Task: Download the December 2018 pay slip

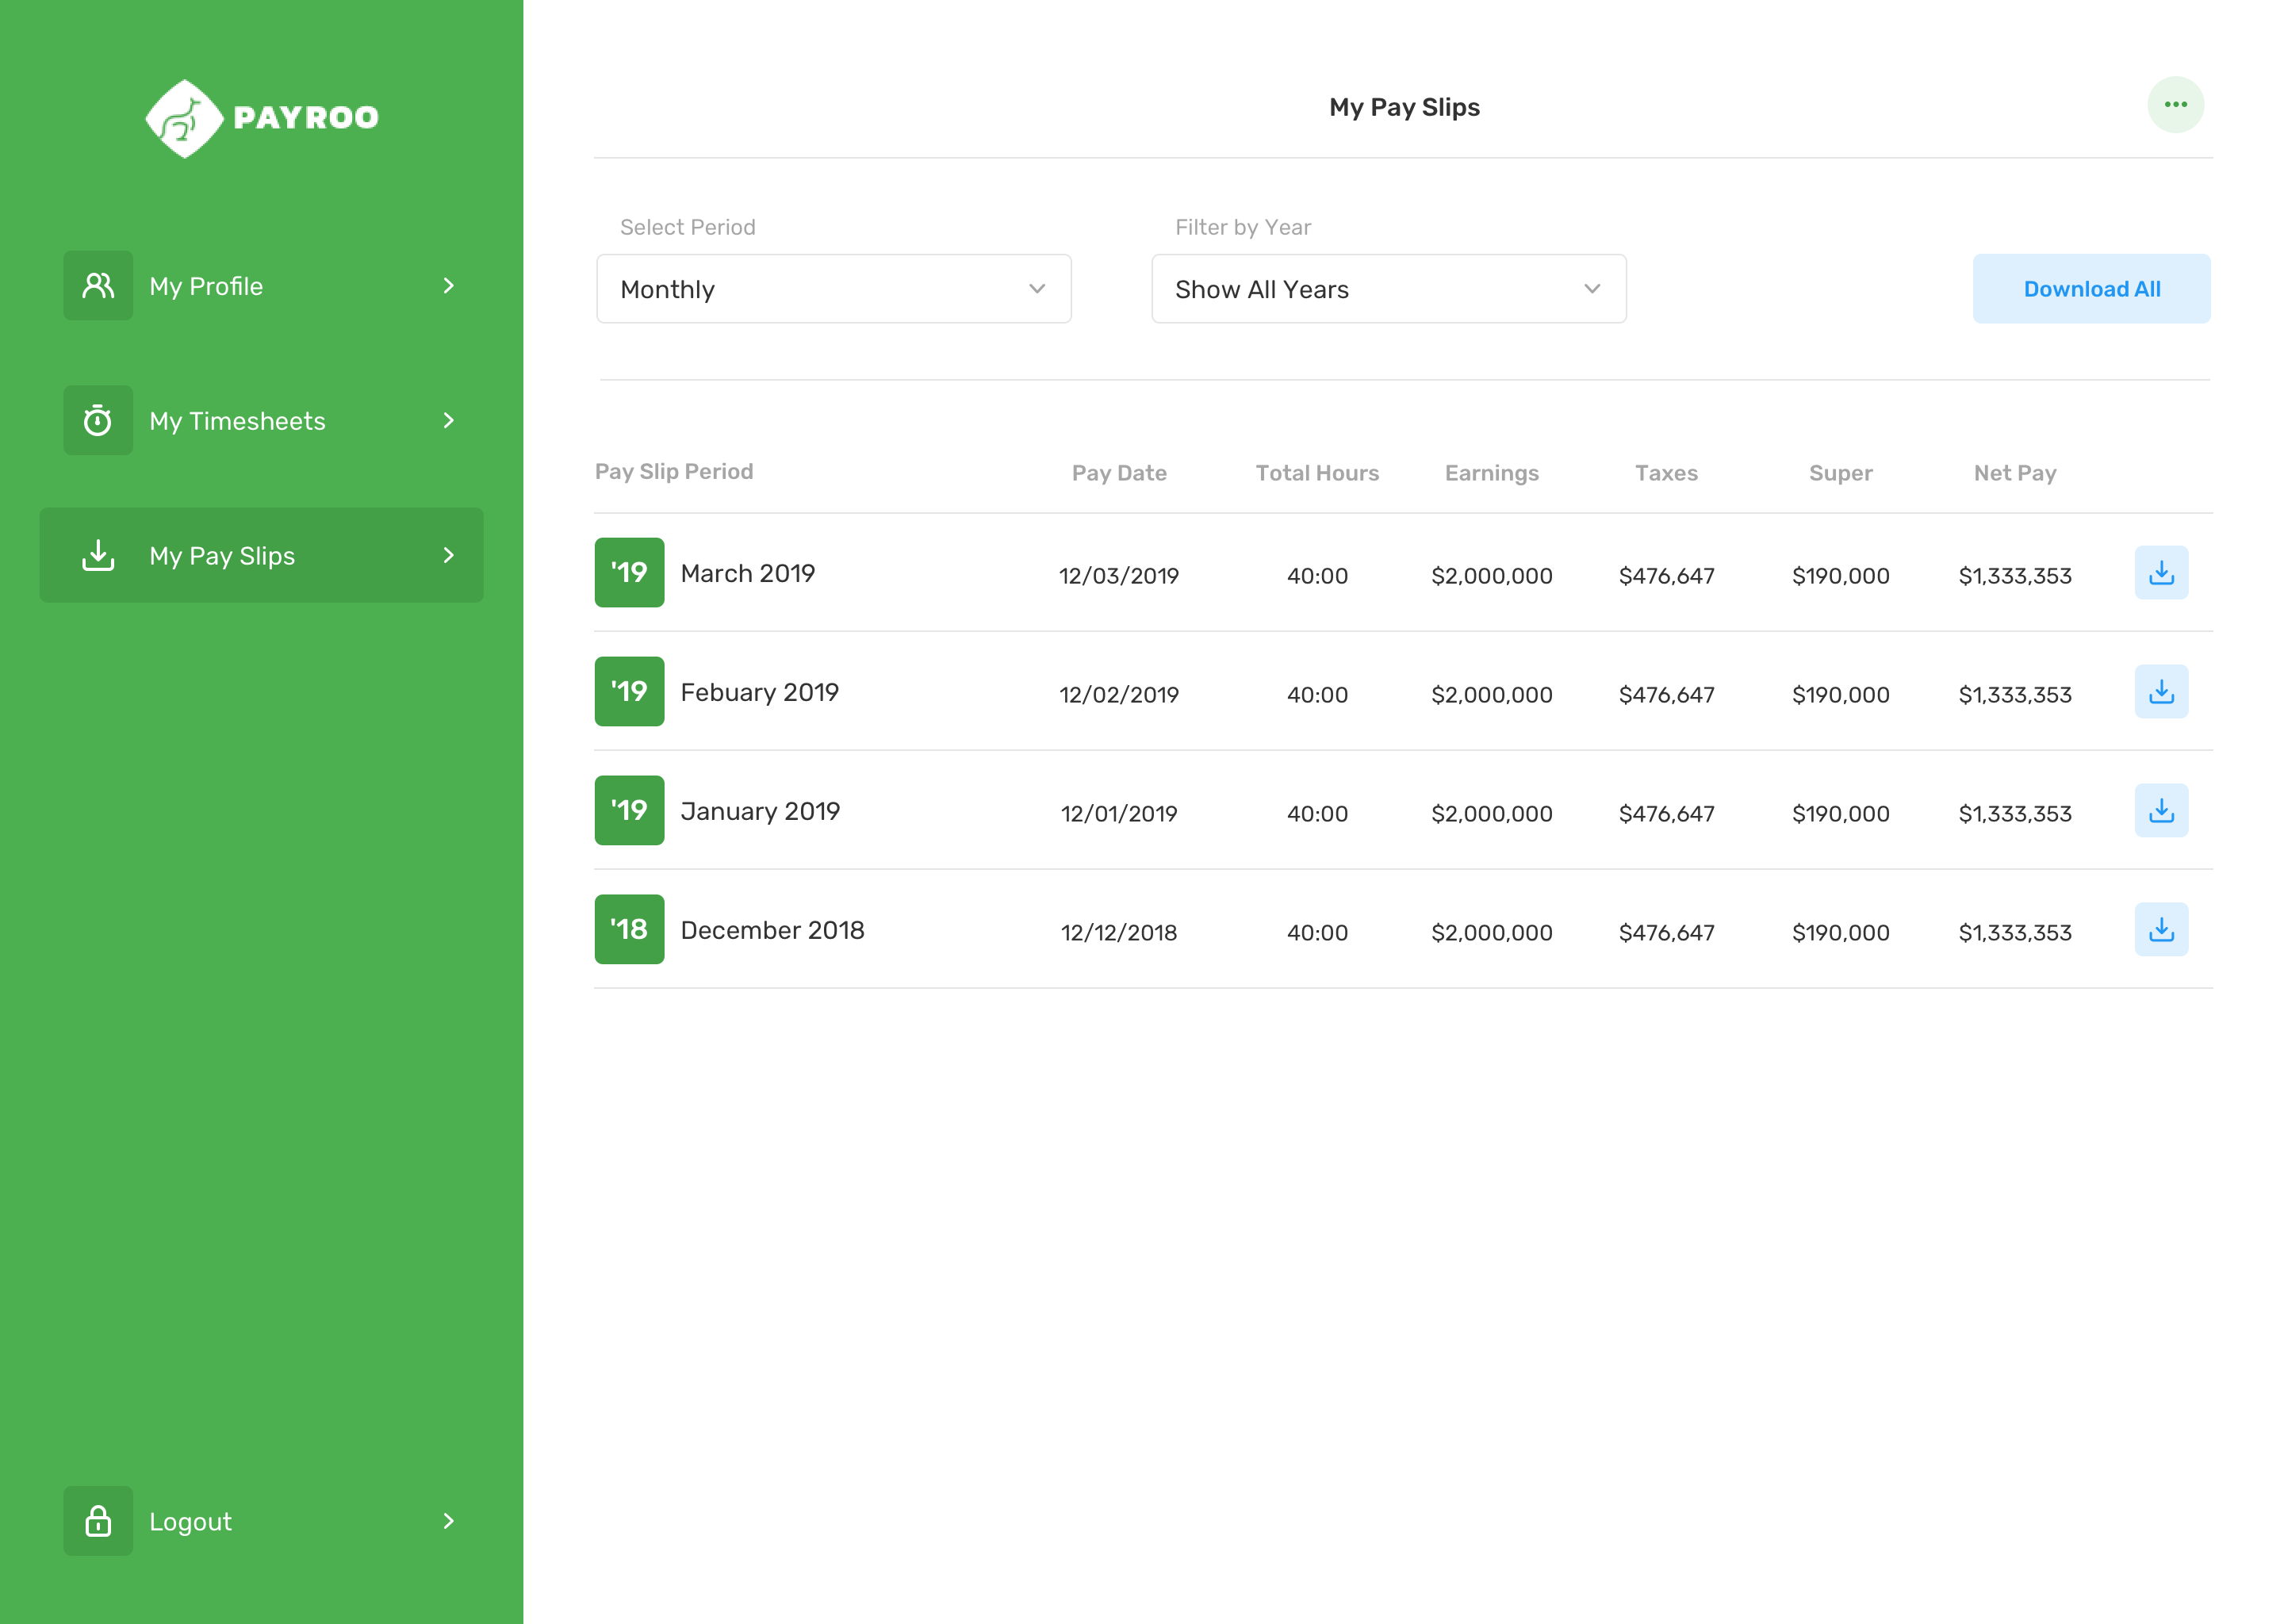Action: [x=2161, y=930]
